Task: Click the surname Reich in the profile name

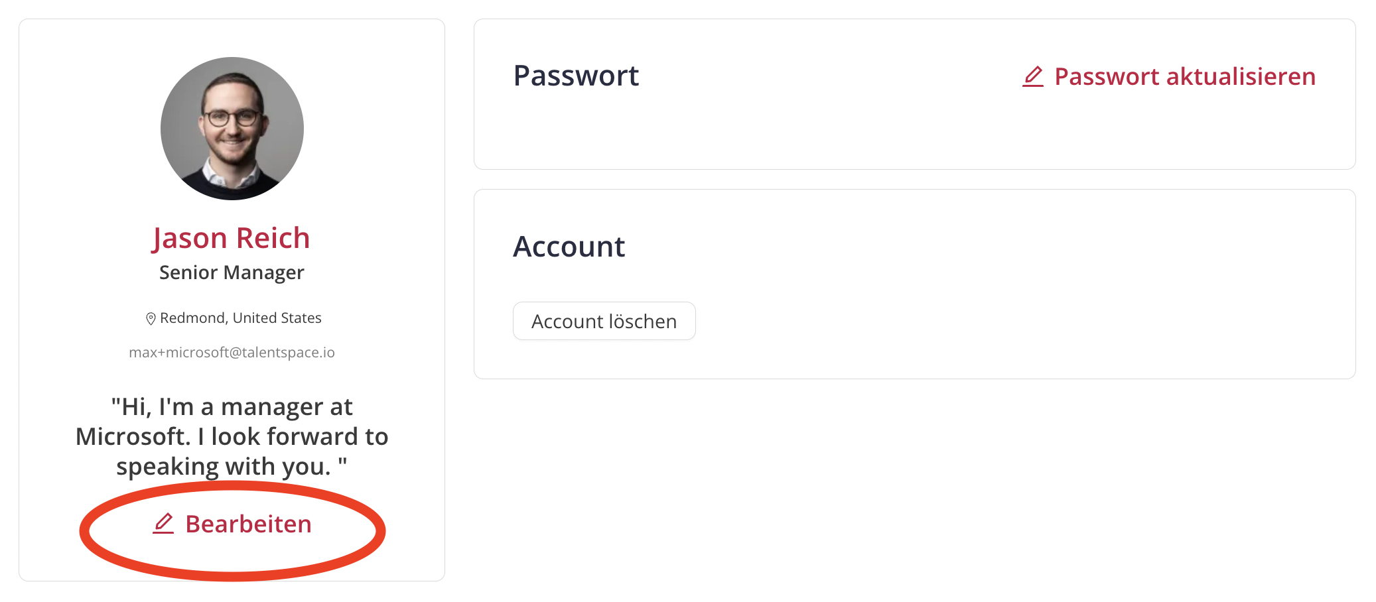Action: [x=273, y=237]
